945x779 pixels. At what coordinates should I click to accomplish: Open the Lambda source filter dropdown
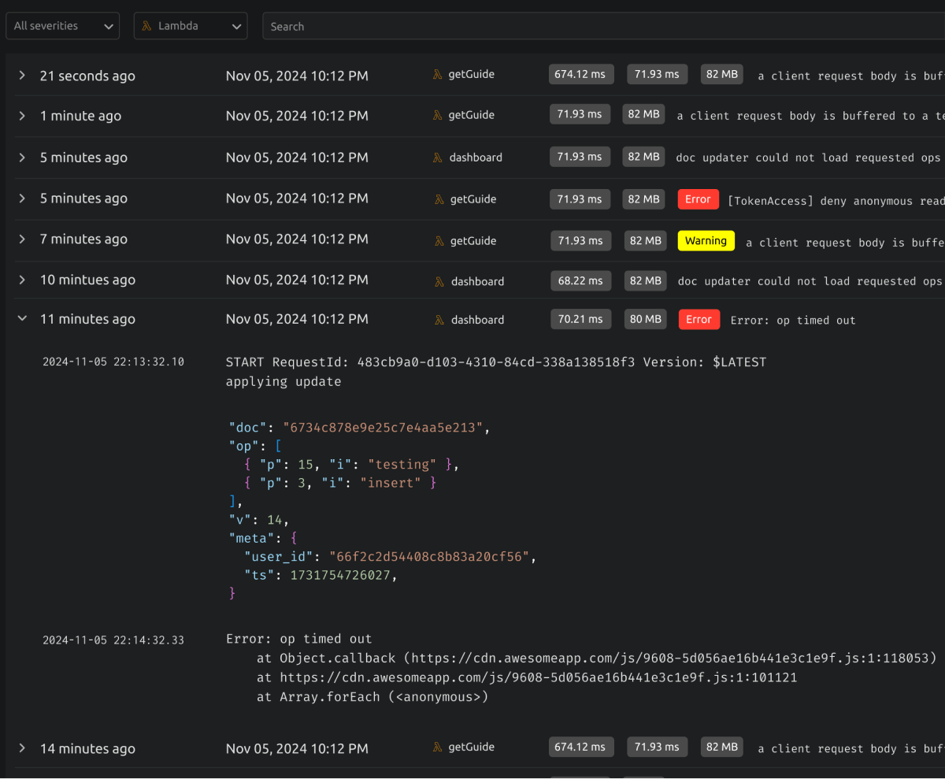(191, 26)
